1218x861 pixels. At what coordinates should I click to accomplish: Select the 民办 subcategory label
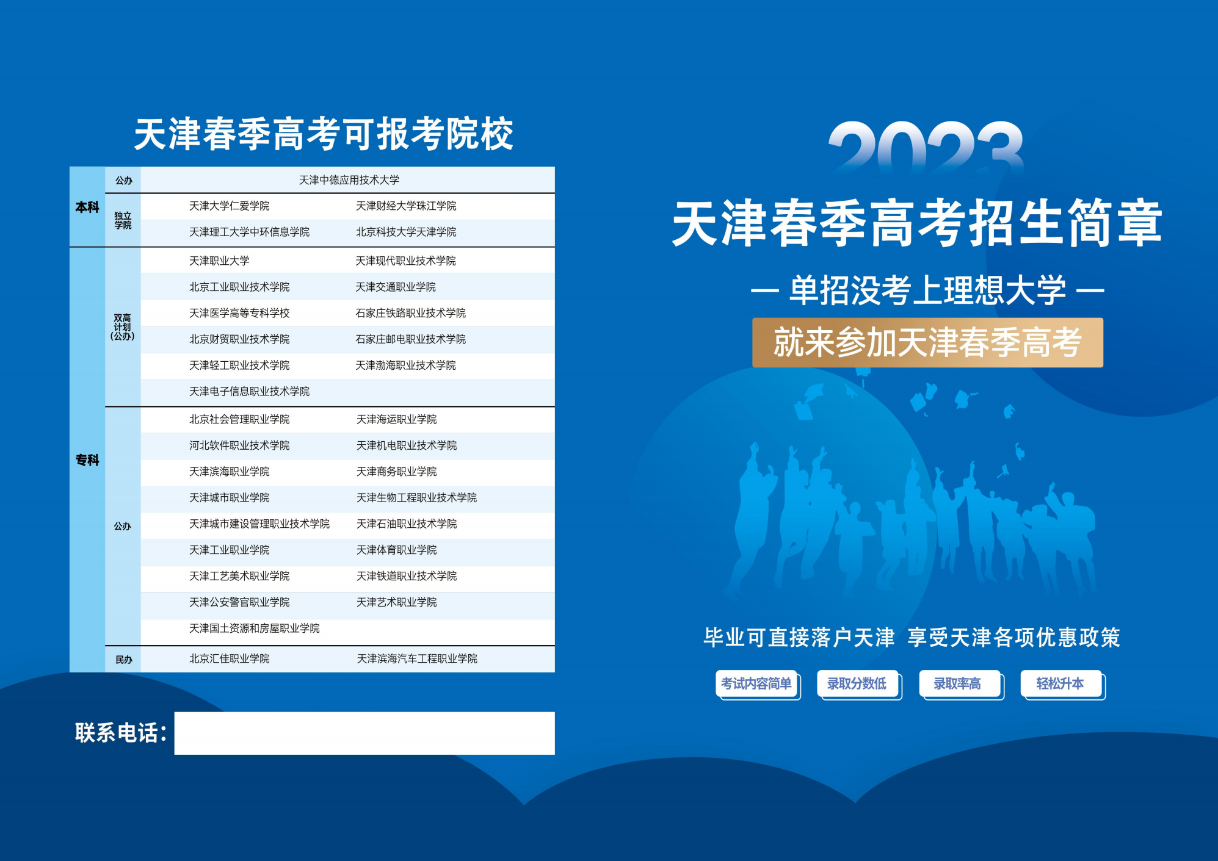pyautogui.click(x=124, y=660)
